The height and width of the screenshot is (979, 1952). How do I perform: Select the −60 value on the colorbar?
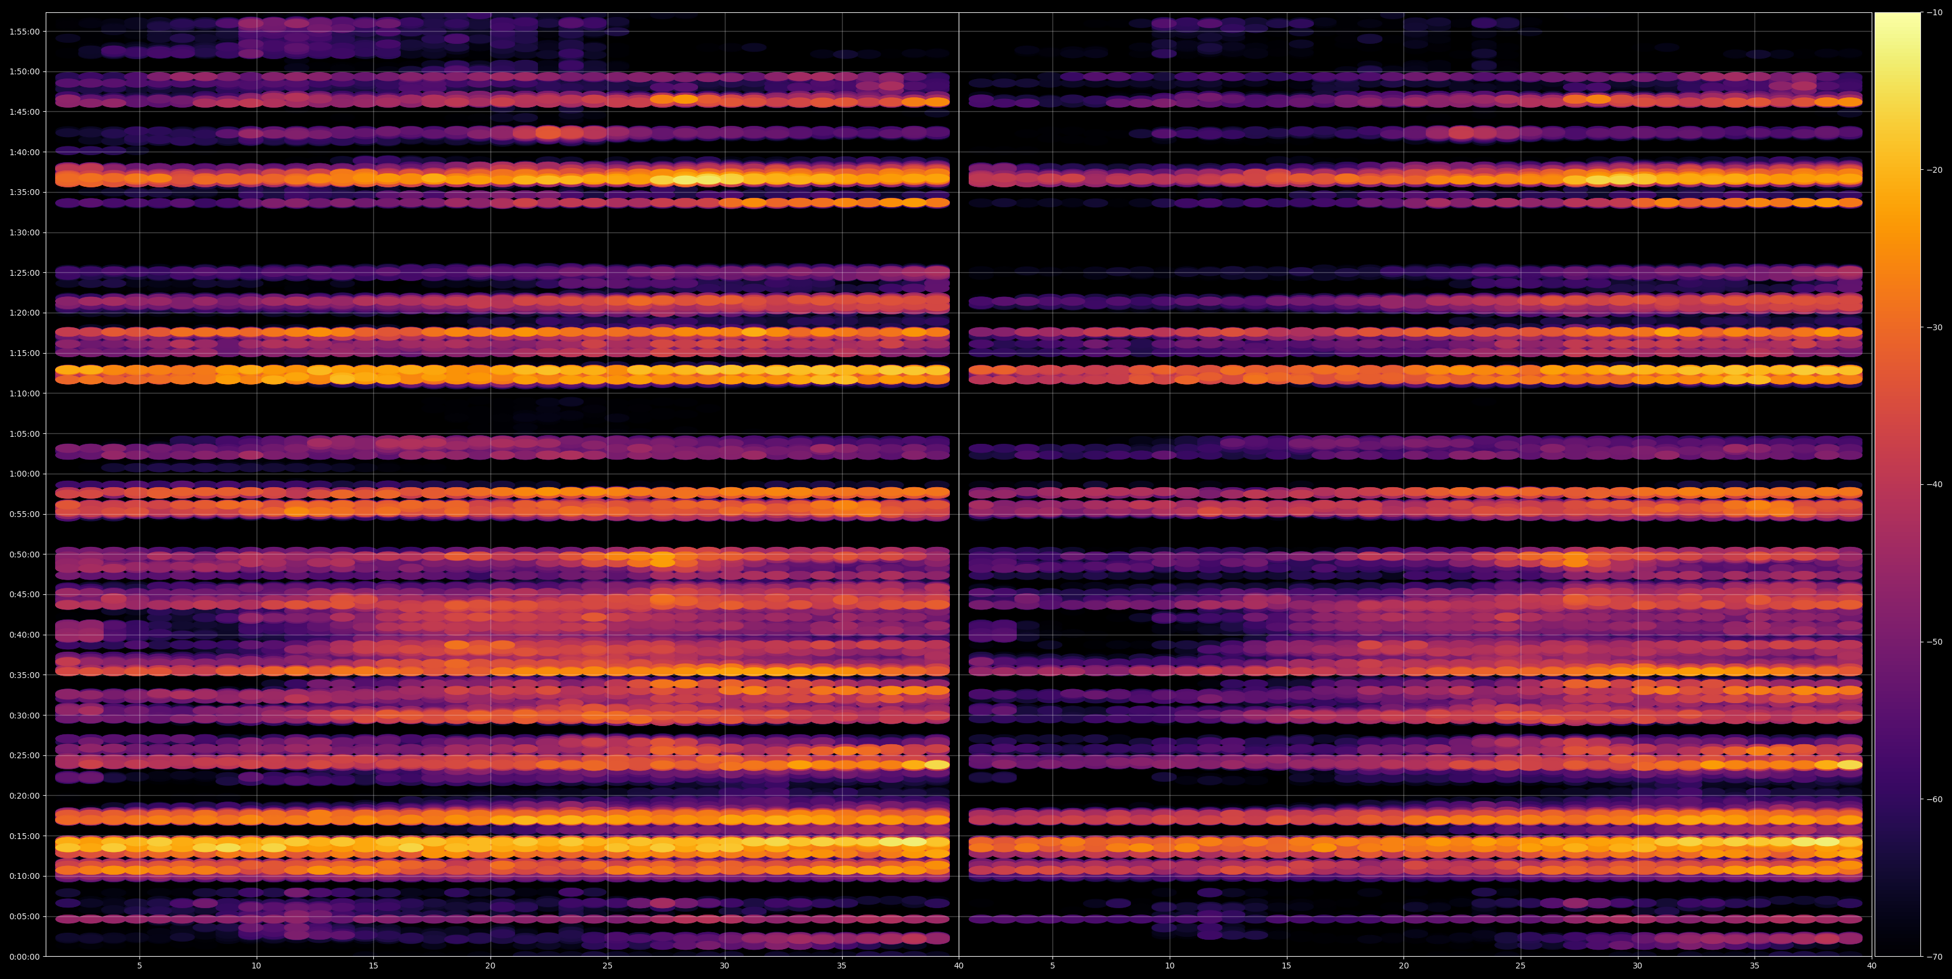tap(1934, 799)
